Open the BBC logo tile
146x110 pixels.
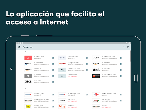click(62, 101)
